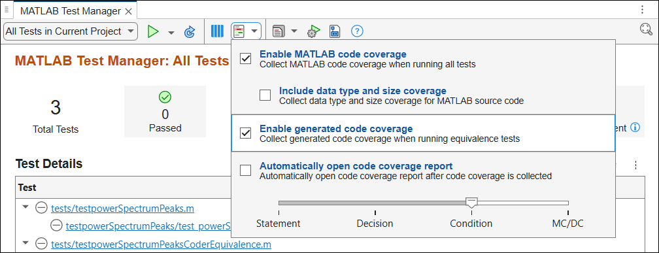Check Include data type and size coverage
This screenshot has height=253, width=659.
point(265,95)
